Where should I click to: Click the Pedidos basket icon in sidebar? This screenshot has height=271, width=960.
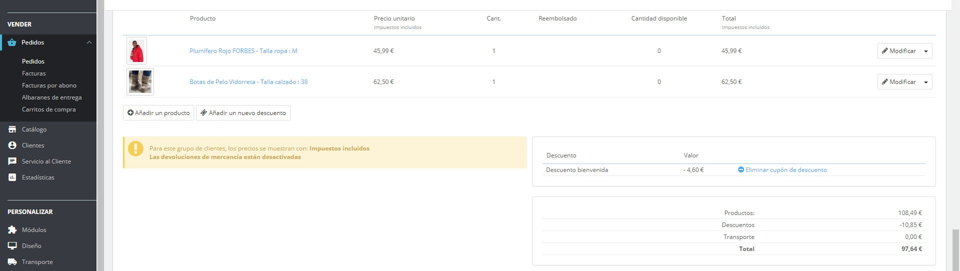point(12,42)
